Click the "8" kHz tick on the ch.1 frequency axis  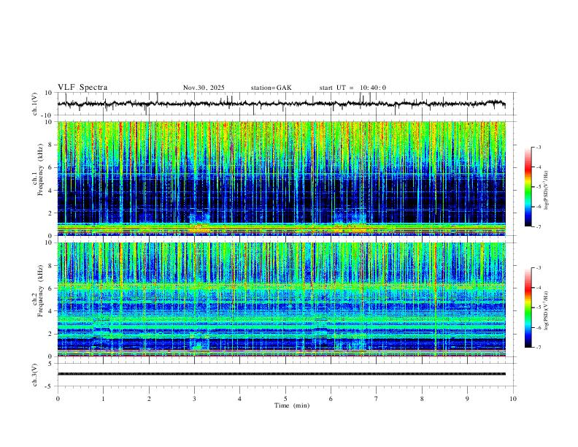(x=52, y=145)
